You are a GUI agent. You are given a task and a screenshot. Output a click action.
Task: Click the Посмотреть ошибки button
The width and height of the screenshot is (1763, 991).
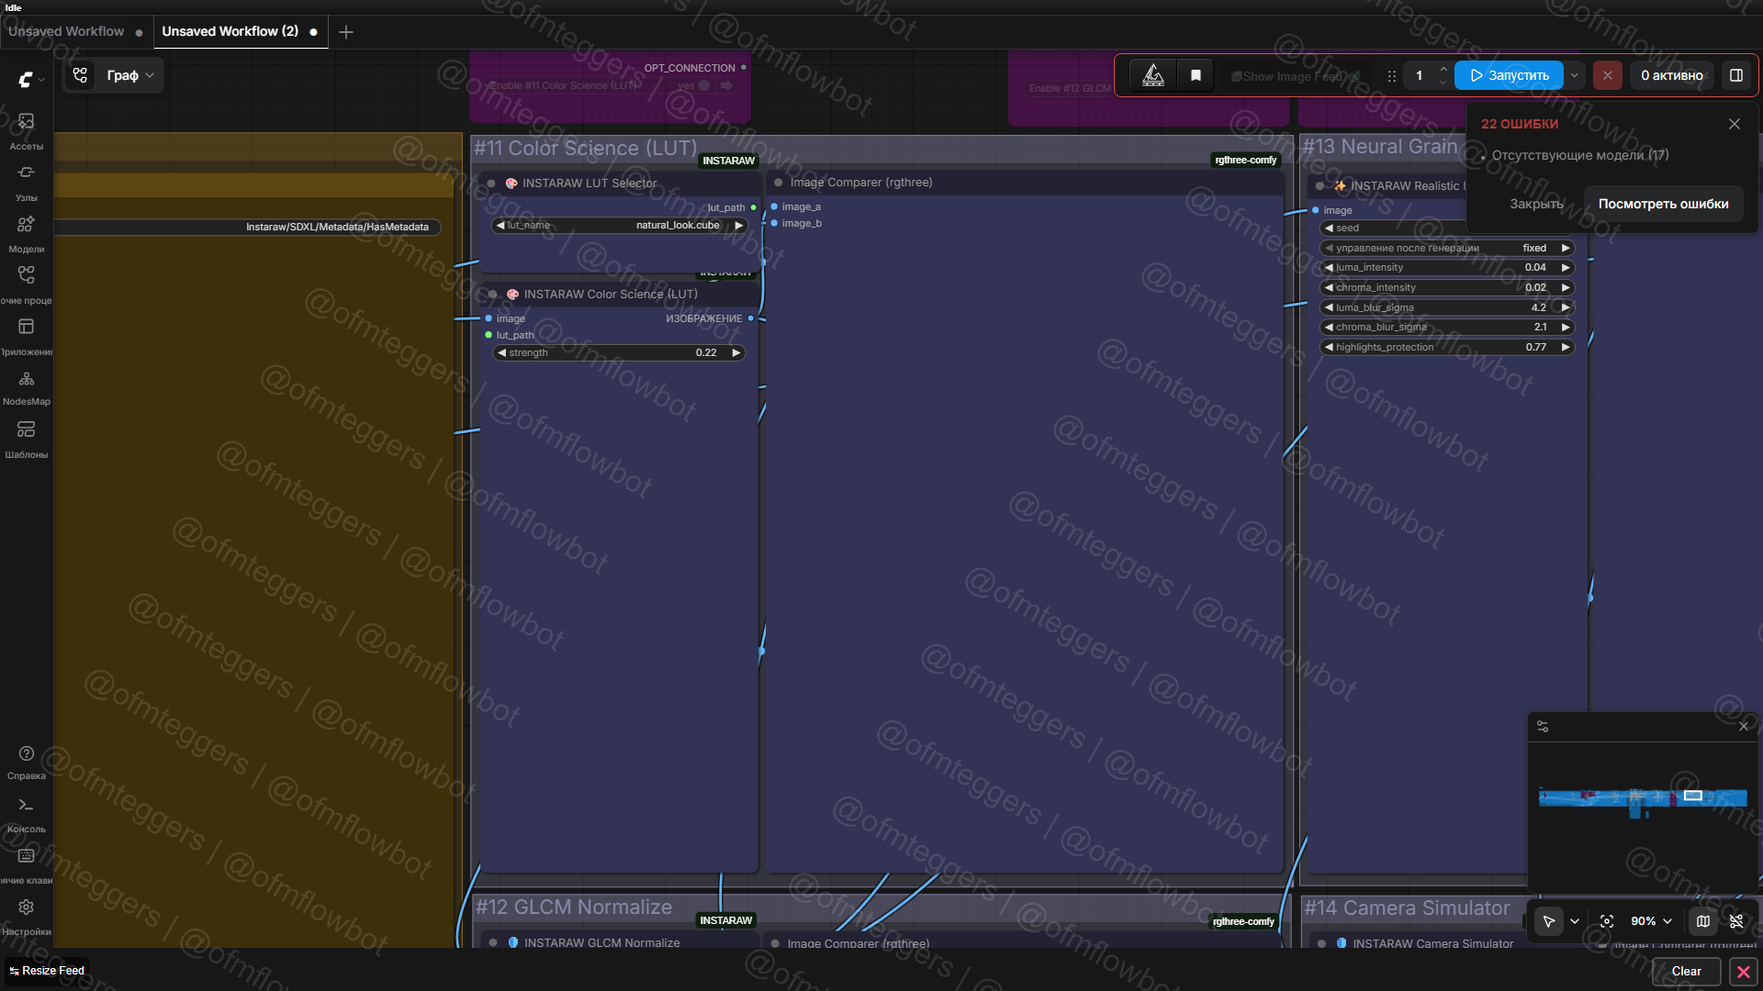point(1663,204)
